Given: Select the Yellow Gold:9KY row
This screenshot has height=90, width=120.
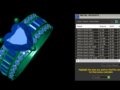Looking at the screenshot, I should click(98, 30).
